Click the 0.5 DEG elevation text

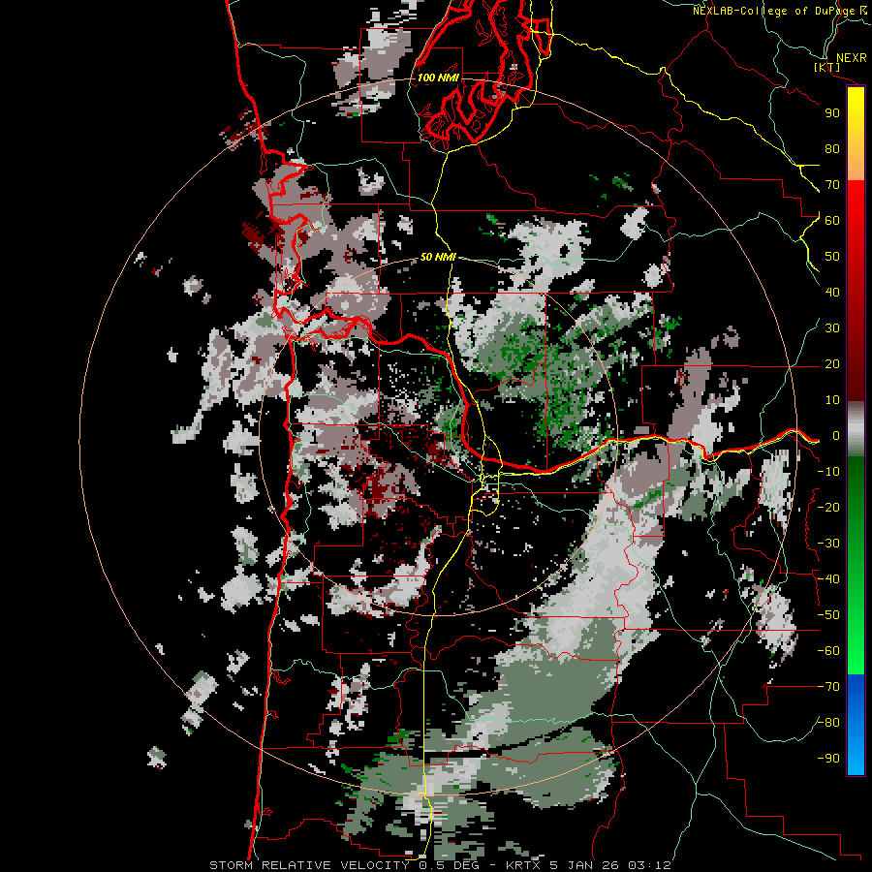coord(451,865)
